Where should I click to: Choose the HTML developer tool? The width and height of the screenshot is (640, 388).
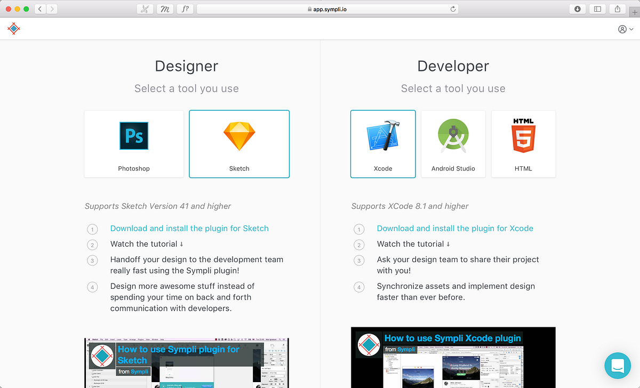523,144
